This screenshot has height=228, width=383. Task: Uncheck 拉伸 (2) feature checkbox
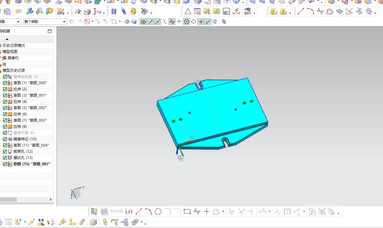coord(5,89)
